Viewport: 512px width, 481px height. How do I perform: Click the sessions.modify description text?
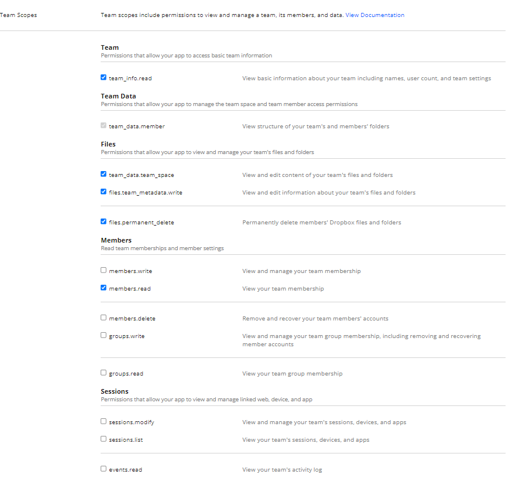point(324,422)
